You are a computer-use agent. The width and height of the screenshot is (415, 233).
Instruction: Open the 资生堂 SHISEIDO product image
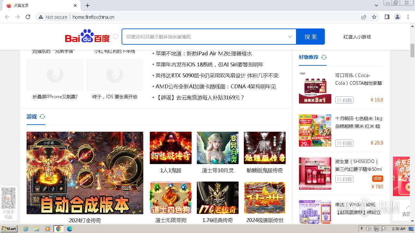coord(315,173)
